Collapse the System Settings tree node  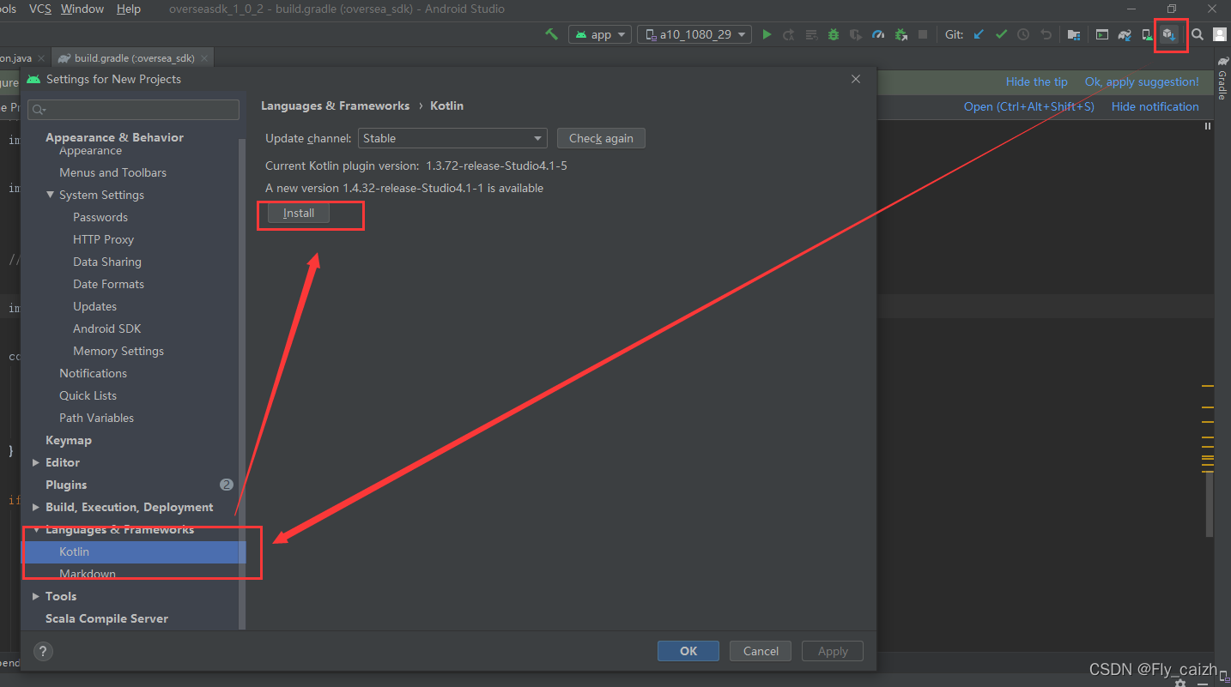click(51, 195)
